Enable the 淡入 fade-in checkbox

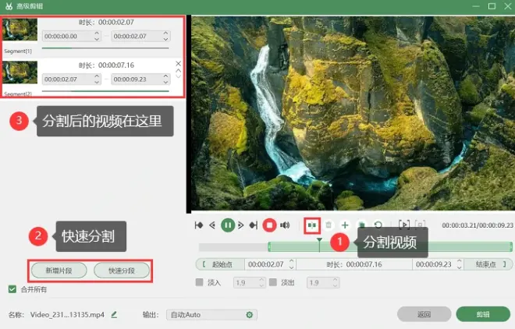tap(199, 282)
